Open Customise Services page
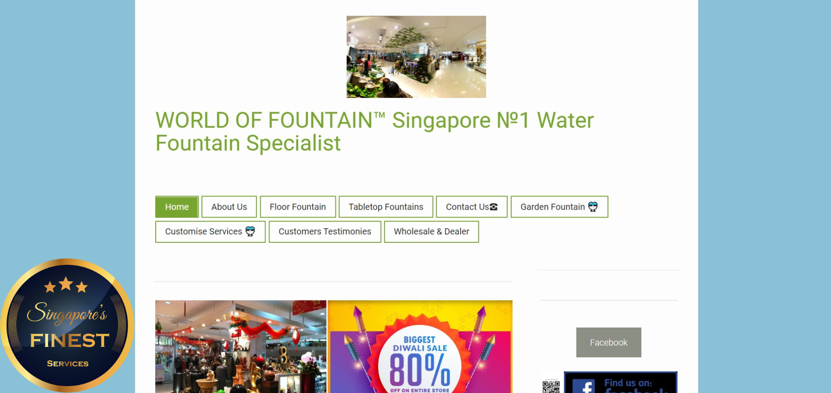Image resolution: width=831 pixels, height=393 pixels. pyautogui.click(x=210, y=231)
